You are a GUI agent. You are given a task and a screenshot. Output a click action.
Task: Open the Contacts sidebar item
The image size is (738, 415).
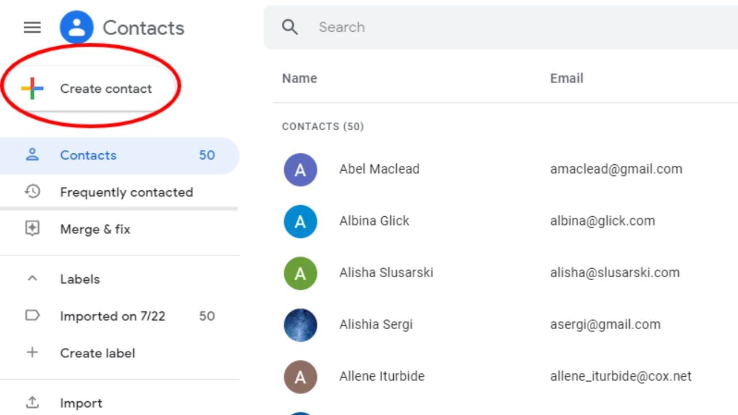click(119, 155)
